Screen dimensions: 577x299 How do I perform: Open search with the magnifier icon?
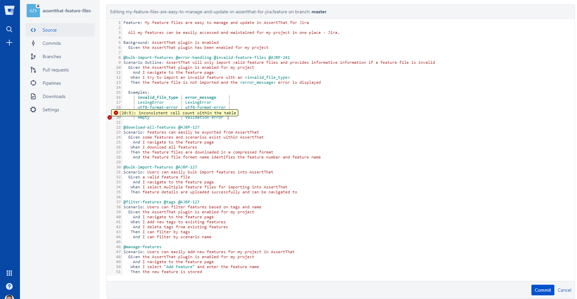[9, 29]
